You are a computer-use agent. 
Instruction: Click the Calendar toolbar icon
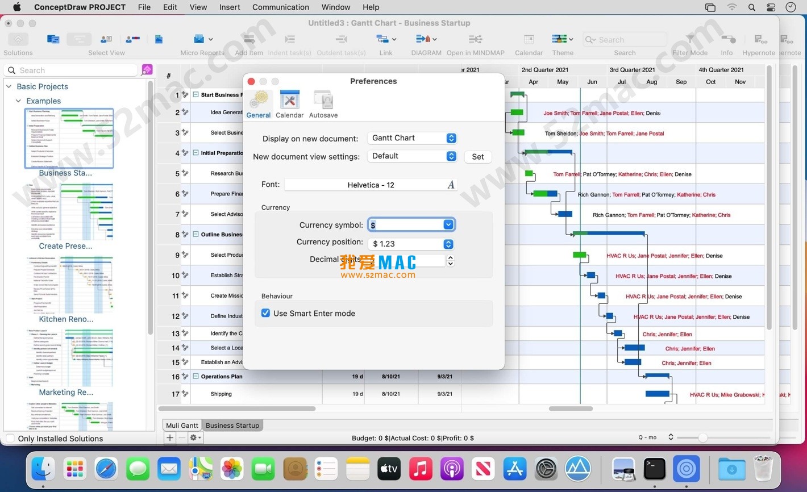(529, 39)
